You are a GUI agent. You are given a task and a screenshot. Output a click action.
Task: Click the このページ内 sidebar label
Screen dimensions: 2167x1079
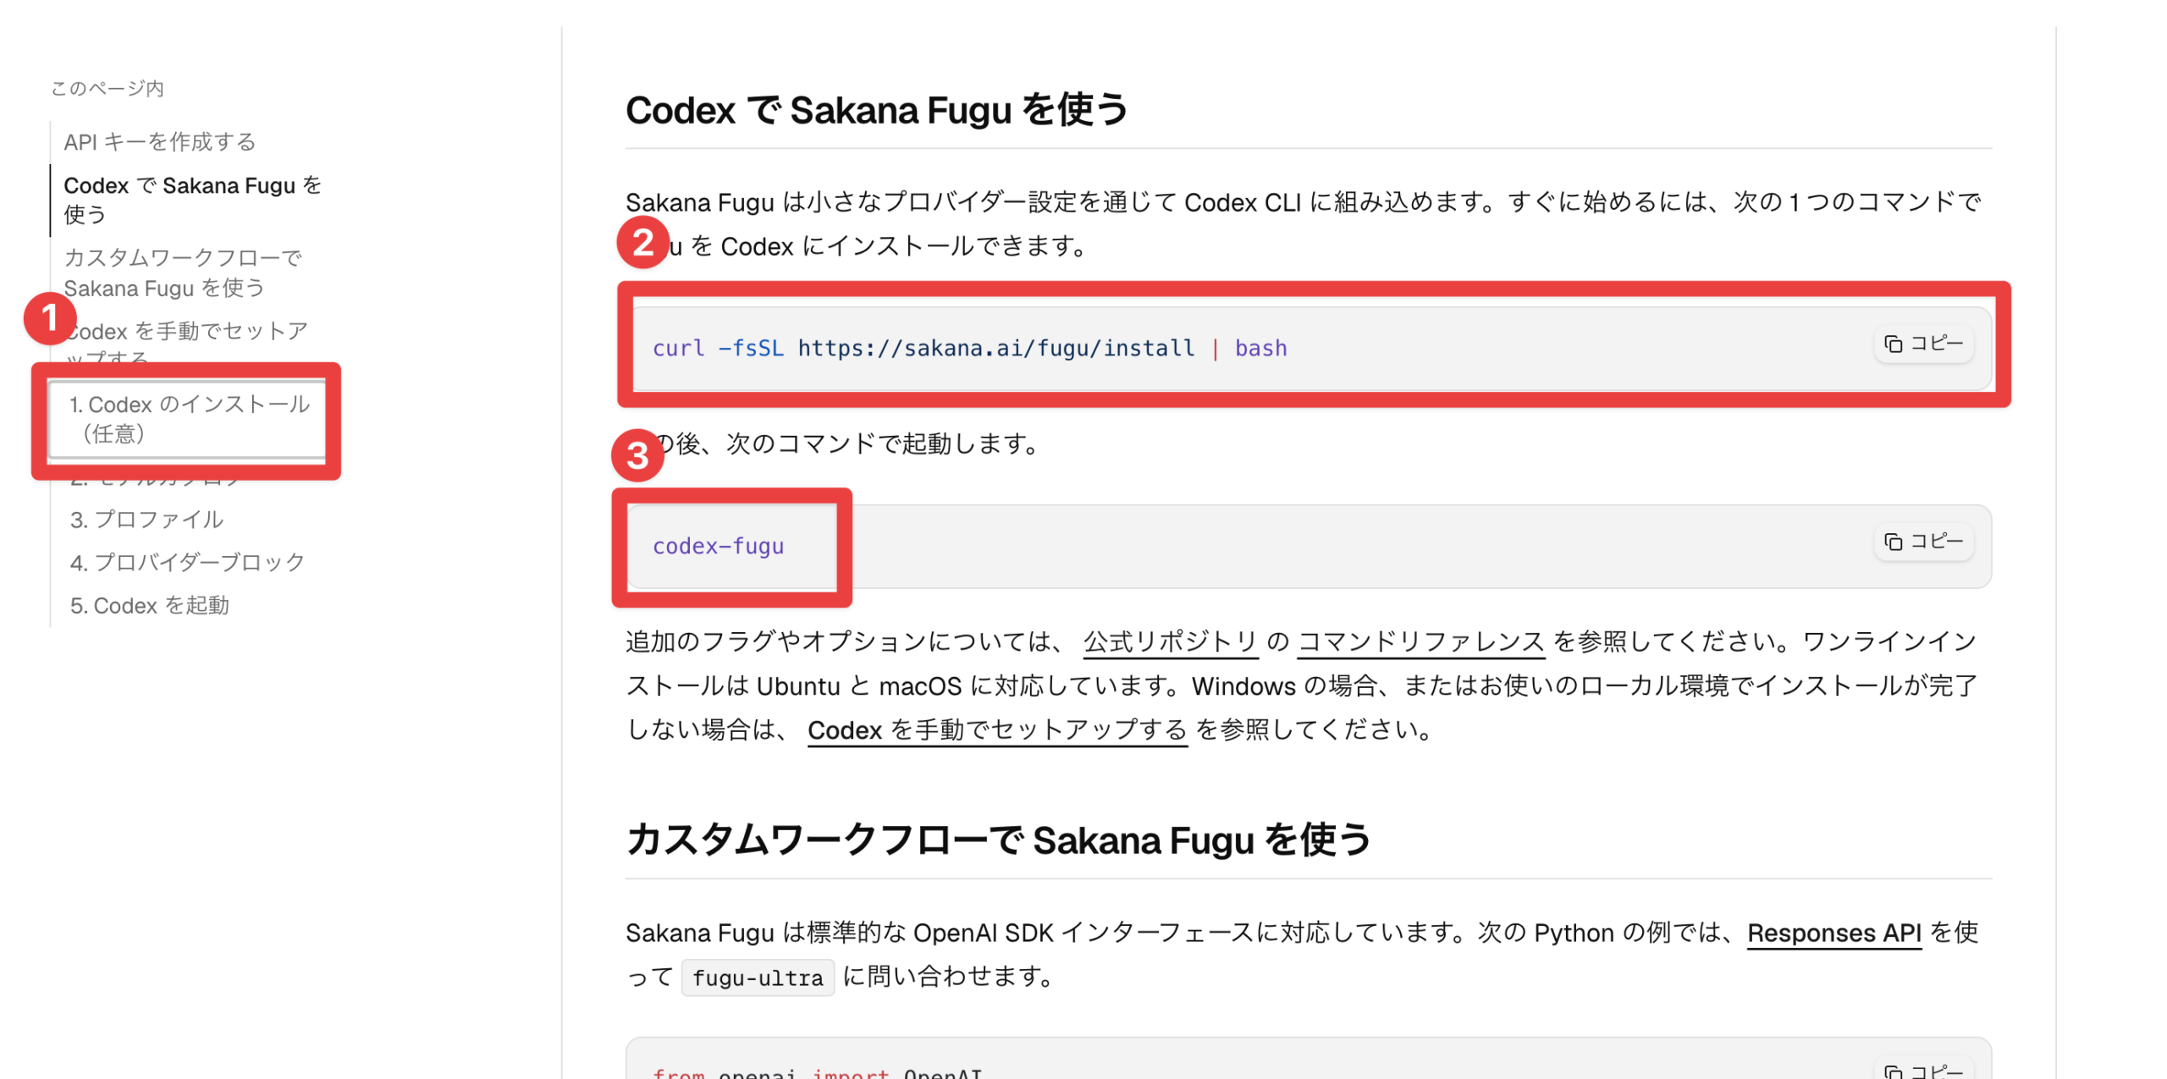pyautogui.click(x=107, y=88)
